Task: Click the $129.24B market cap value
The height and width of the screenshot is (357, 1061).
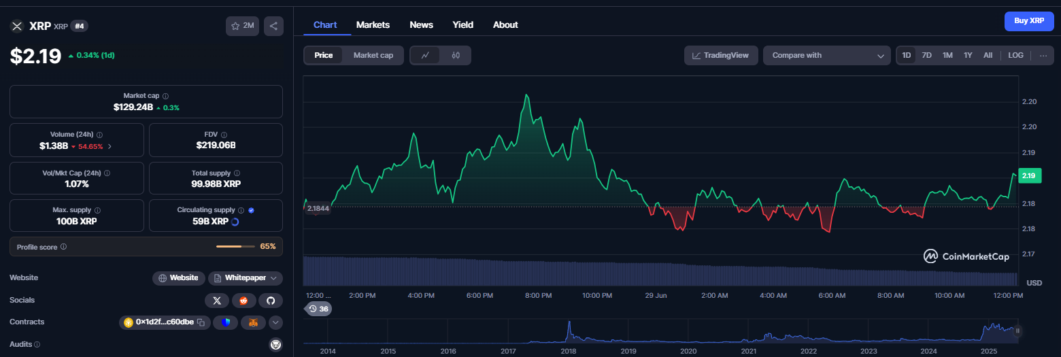Action: tap(133, 107)
